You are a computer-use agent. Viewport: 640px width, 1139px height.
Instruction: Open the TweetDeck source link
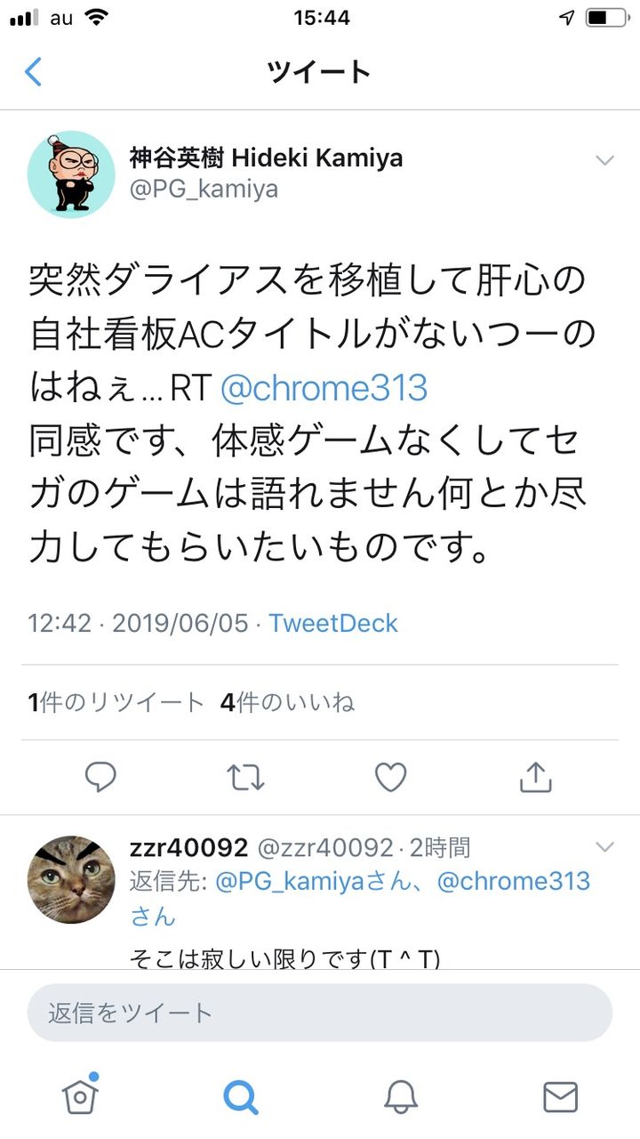(333, 623)
